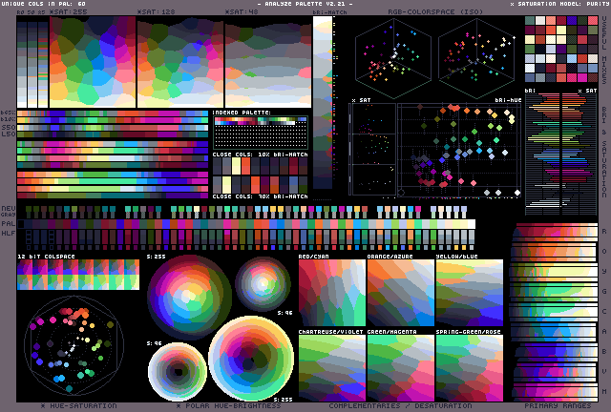Click the "USEFUL MIXES" vertical label
The image size is (611, 412).
604,50
